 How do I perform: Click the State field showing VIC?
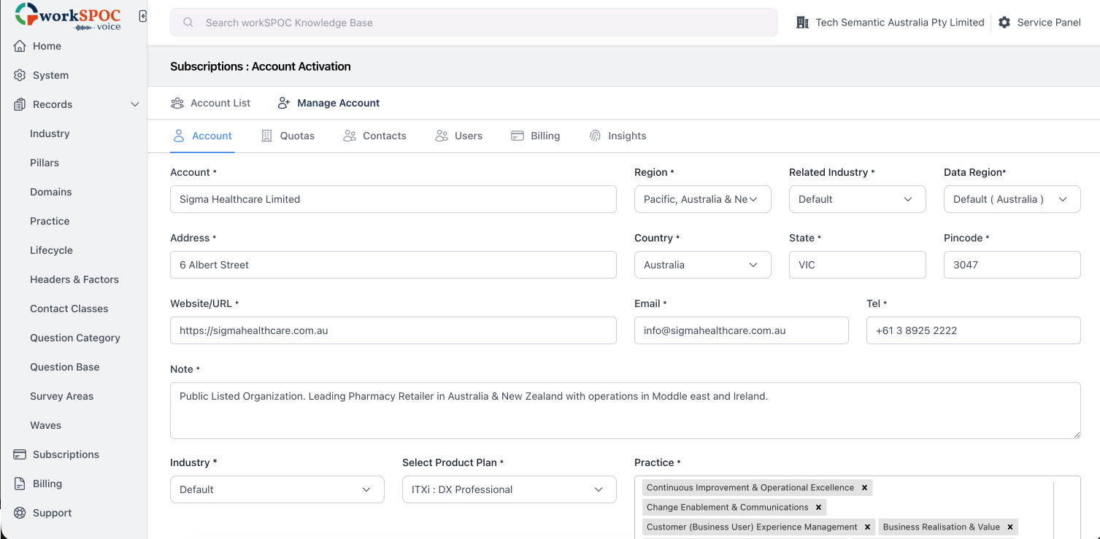click(858, 265)
